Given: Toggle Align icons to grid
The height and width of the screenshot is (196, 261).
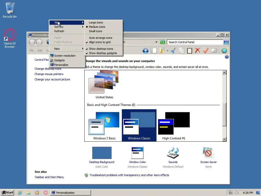Looking at the screenshot, I should [x=104, y=42].
